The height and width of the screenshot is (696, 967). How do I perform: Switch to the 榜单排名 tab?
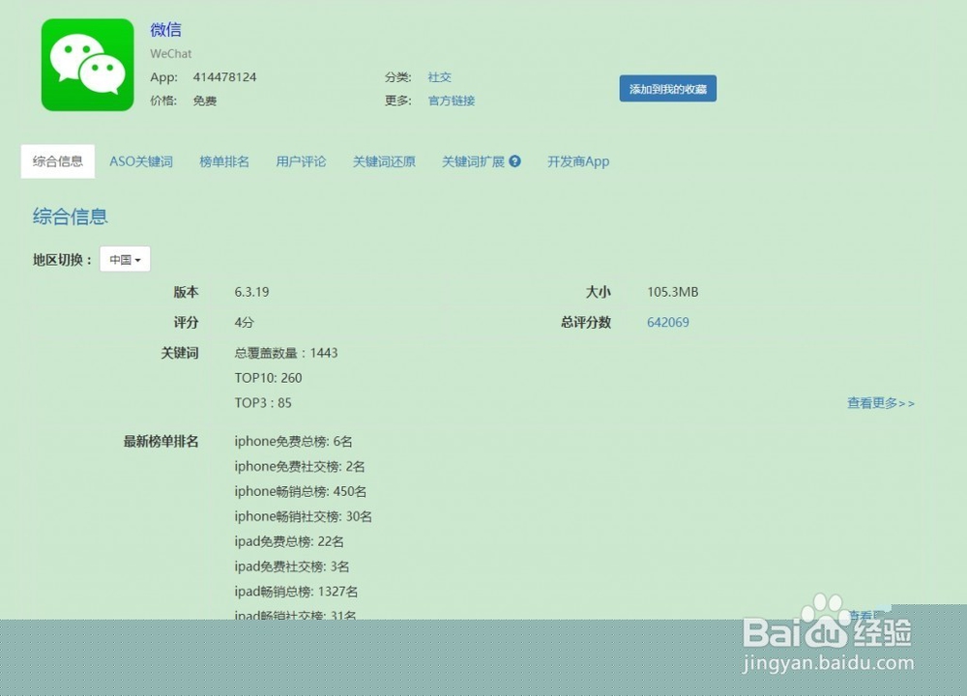[224, 161]
